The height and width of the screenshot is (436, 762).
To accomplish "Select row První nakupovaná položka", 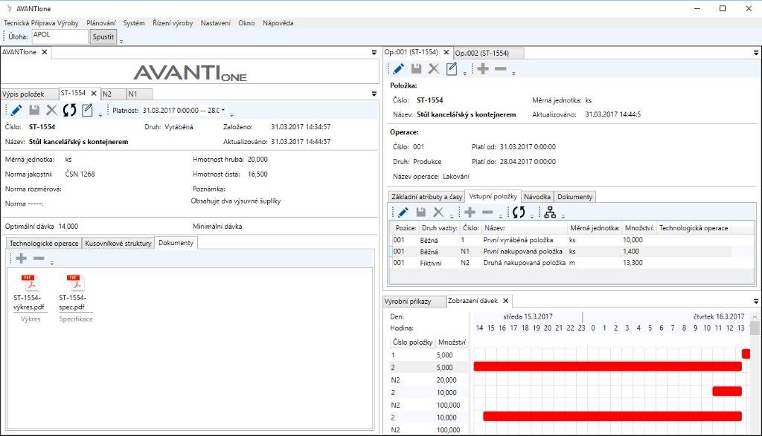I will [x=561, y=251].
